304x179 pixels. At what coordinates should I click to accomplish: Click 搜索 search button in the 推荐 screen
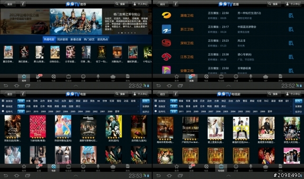tap(121, 4)
